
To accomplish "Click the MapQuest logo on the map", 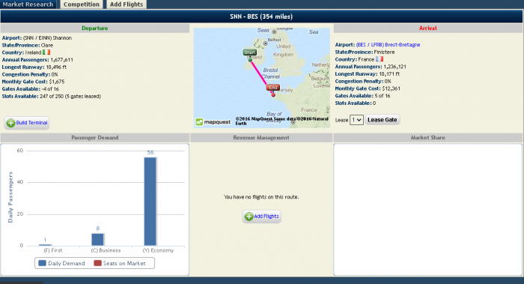I will point(213,122).
